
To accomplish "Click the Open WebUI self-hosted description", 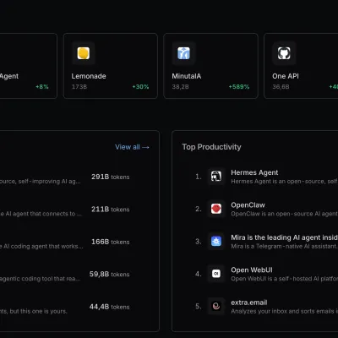I will click(x=284, y=279).
